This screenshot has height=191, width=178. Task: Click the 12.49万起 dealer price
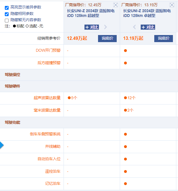coord(77,38)
